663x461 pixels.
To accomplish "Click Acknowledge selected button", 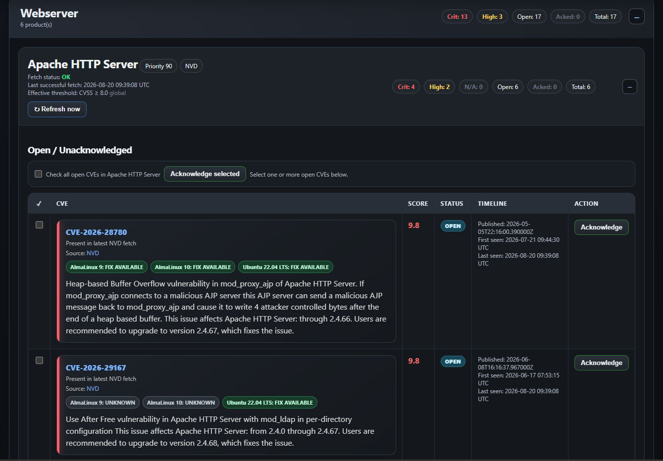I will (205, 174).
